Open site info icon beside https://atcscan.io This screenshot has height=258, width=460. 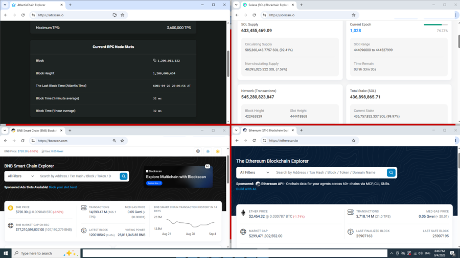tap(33, 15)
